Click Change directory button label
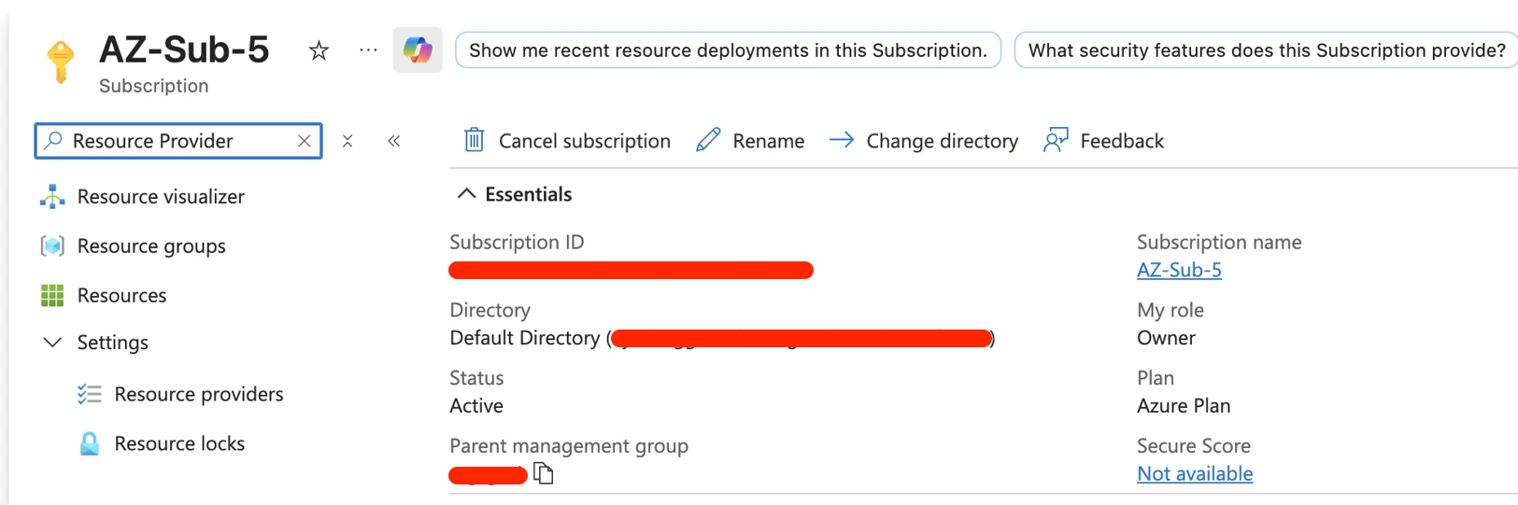 (943, 141)
